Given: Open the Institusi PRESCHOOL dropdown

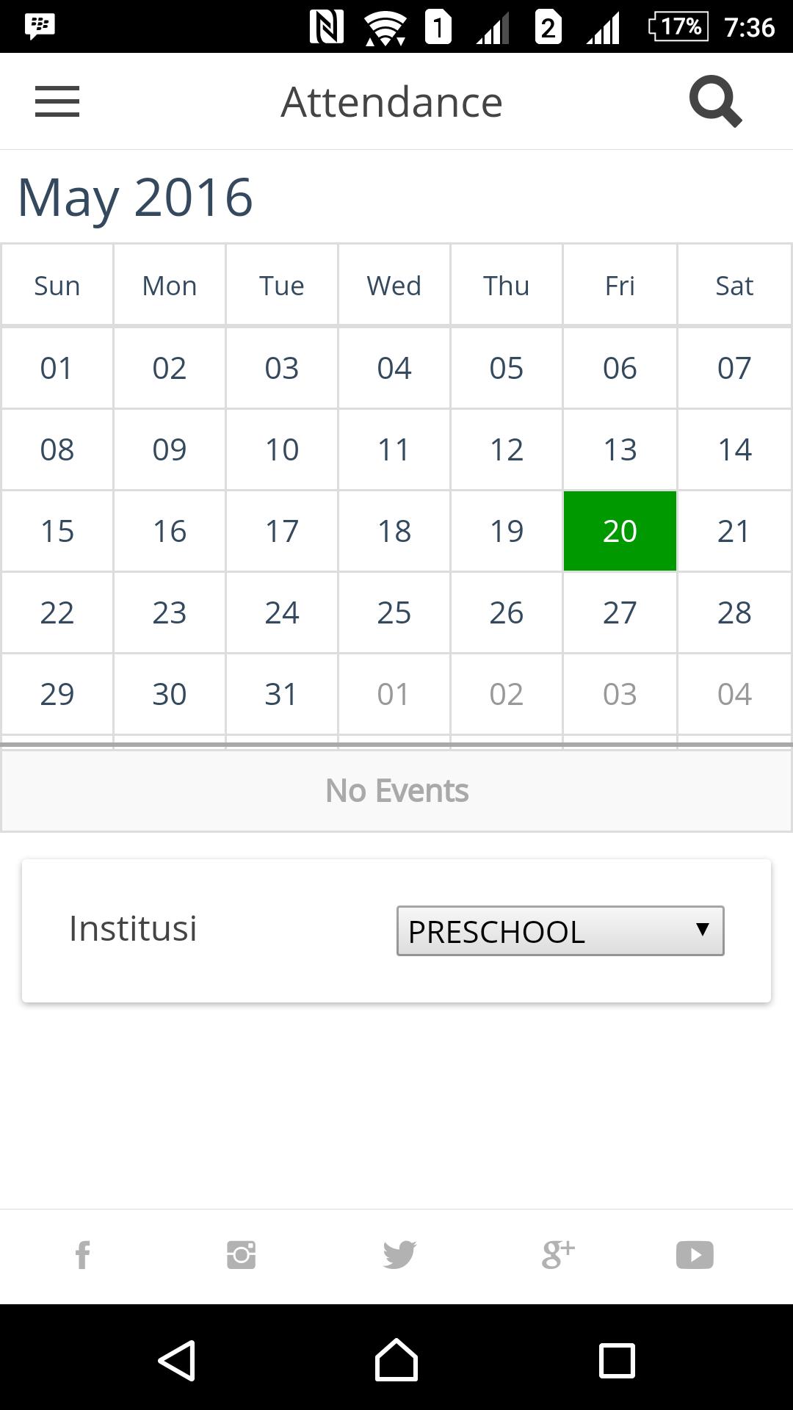Looking at the screenshot, I should click(560, 931).
